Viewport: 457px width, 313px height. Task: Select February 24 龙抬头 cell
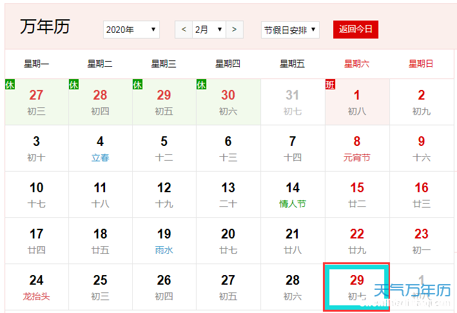37,287
